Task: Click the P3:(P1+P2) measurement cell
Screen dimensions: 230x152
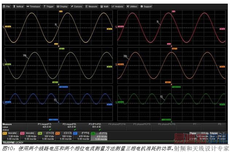Action: tap(89, 127)
